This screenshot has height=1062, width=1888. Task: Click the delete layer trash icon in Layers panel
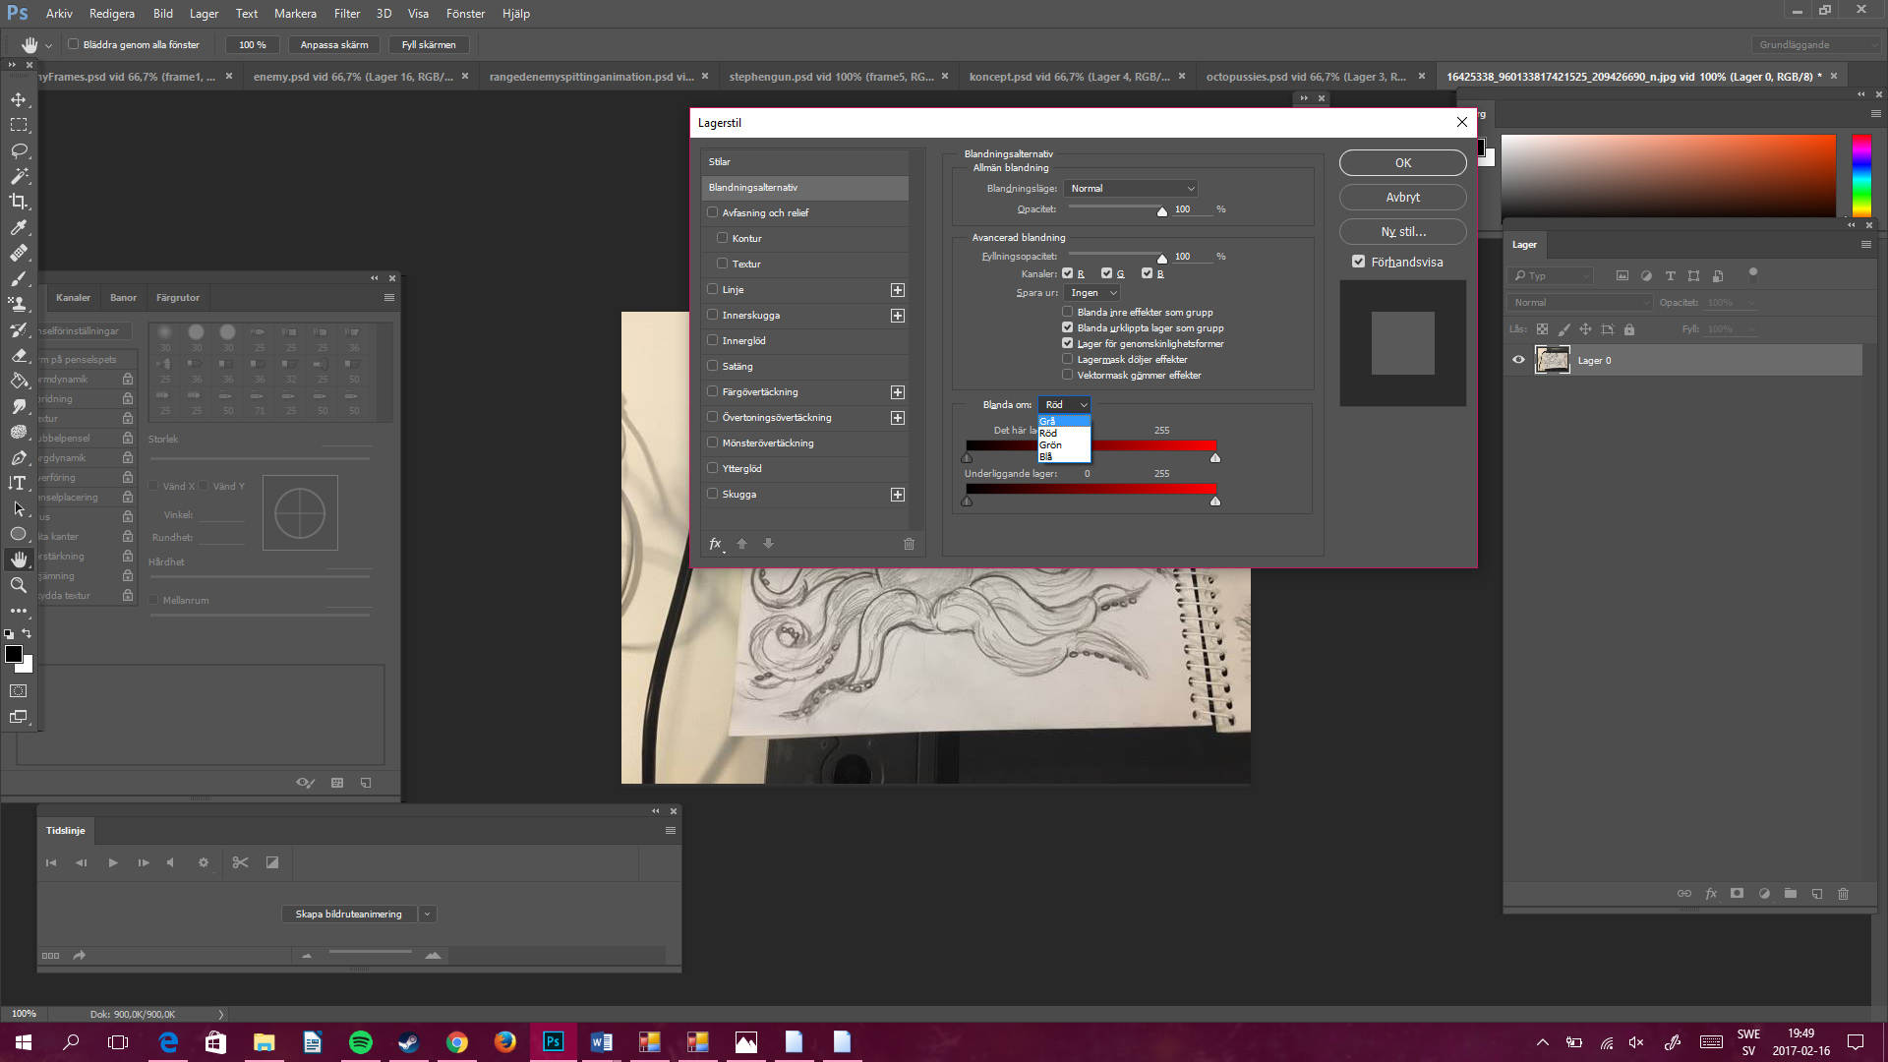1843,894
